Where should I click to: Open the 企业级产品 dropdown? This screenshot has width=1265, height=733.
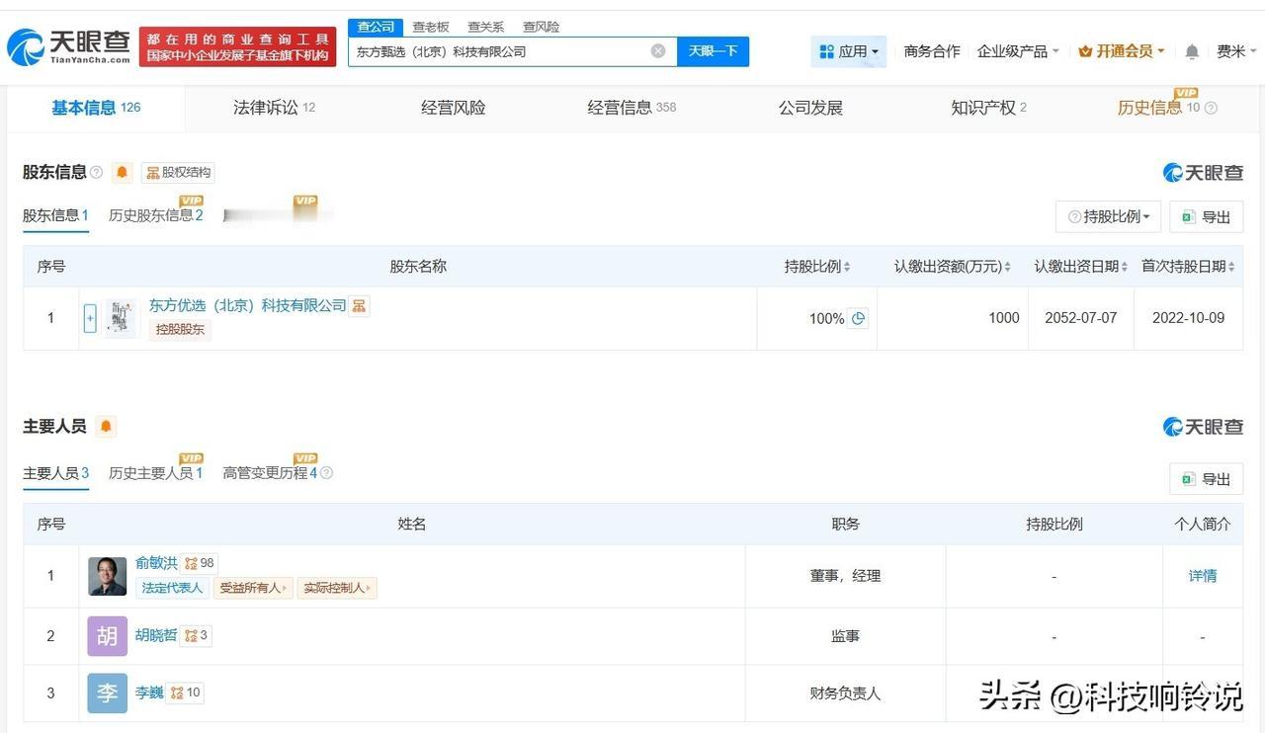1018,51
